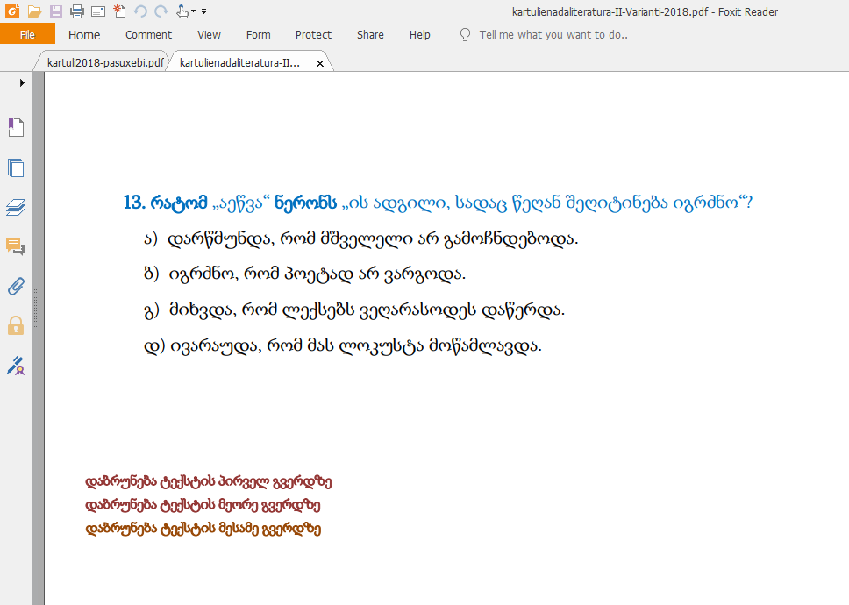Click link დაბრუნება ტექსტის მესამე გვერდზე
849x605 pixels.
click(203, 529)
